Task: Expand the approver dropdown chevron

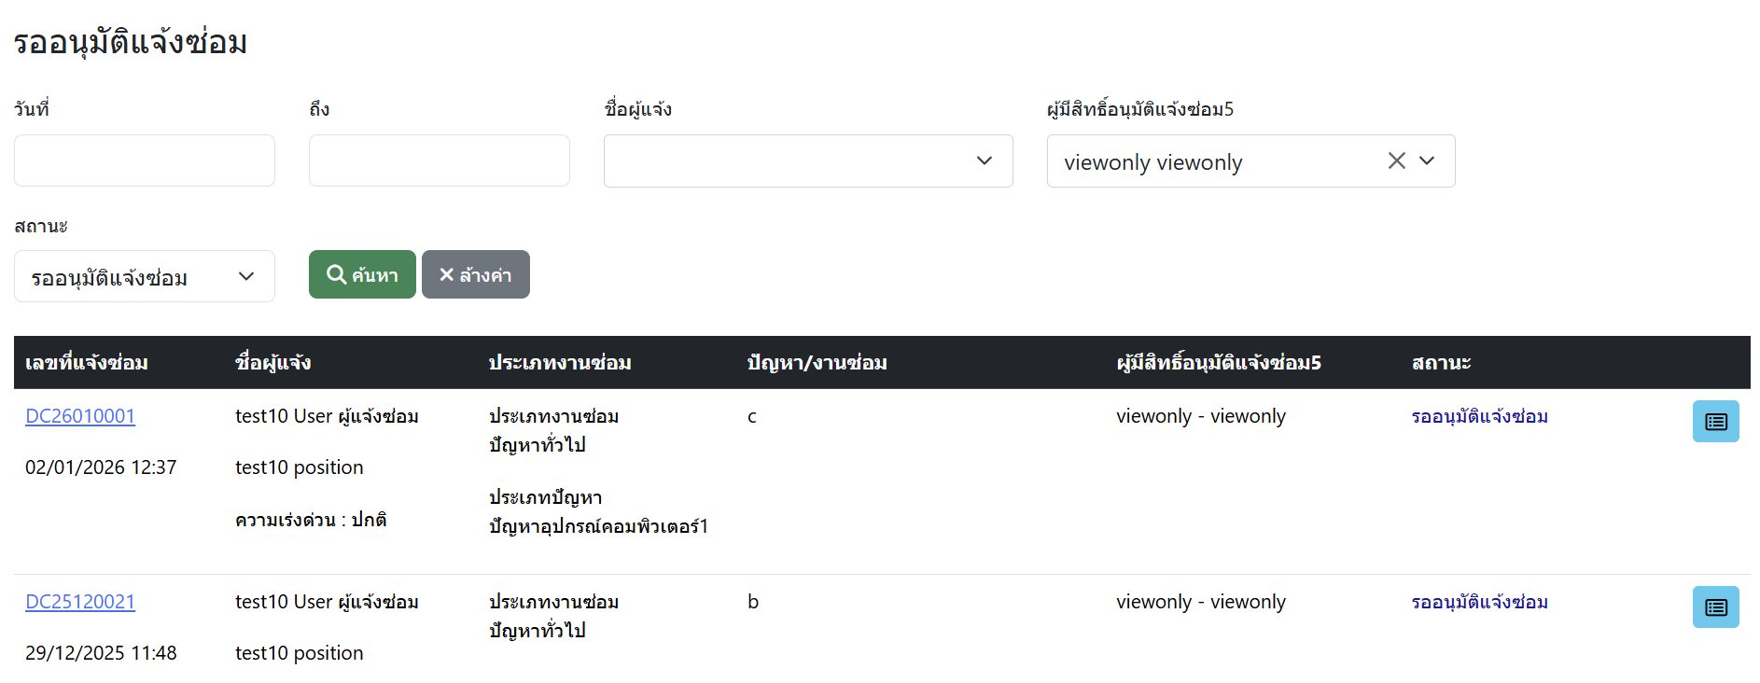Action: (x=1427, y=160)
